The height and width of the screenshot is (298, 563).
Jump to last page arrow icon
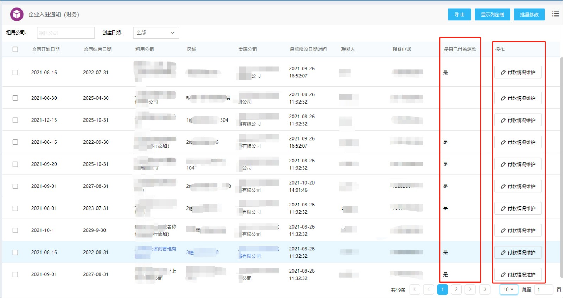click(485, 289)
